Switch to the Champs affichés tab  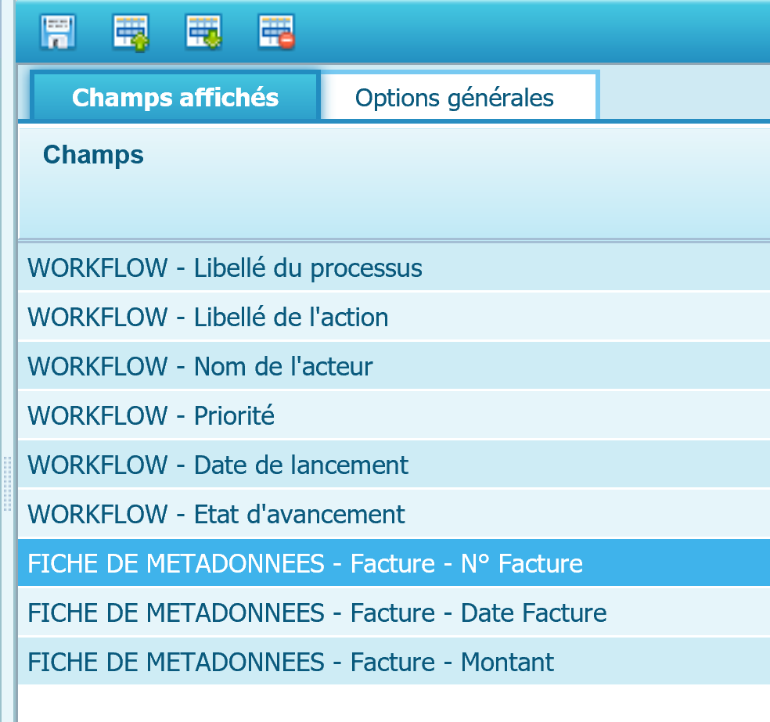(175, 97)
